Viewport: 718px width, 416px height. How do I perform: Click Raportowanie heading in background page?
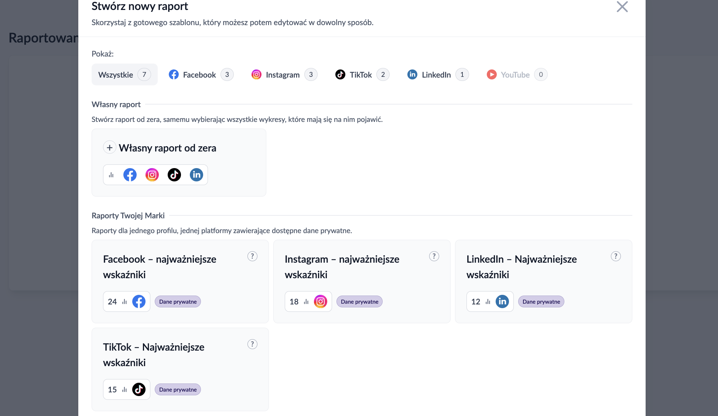pyautogui.click(x=44, y=38)
